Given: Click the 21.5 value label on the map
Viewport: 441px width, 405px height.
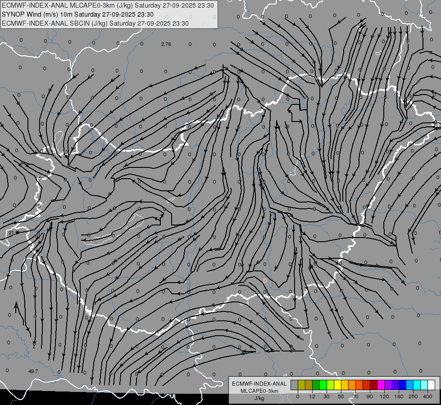Looking at the screenshot, I should 13,233.
